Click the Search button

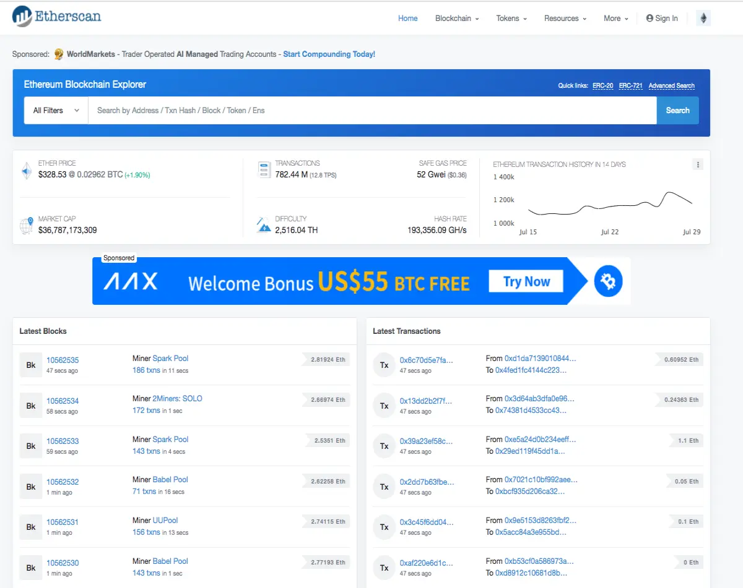pos(677,111)
